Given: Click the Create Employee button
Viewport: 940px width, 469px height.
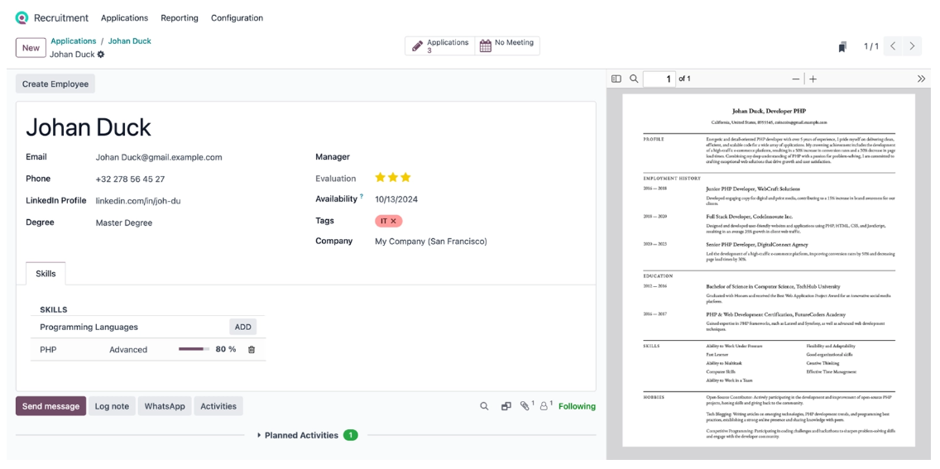Looking at the screenshot, I should [x=55, y=84].
